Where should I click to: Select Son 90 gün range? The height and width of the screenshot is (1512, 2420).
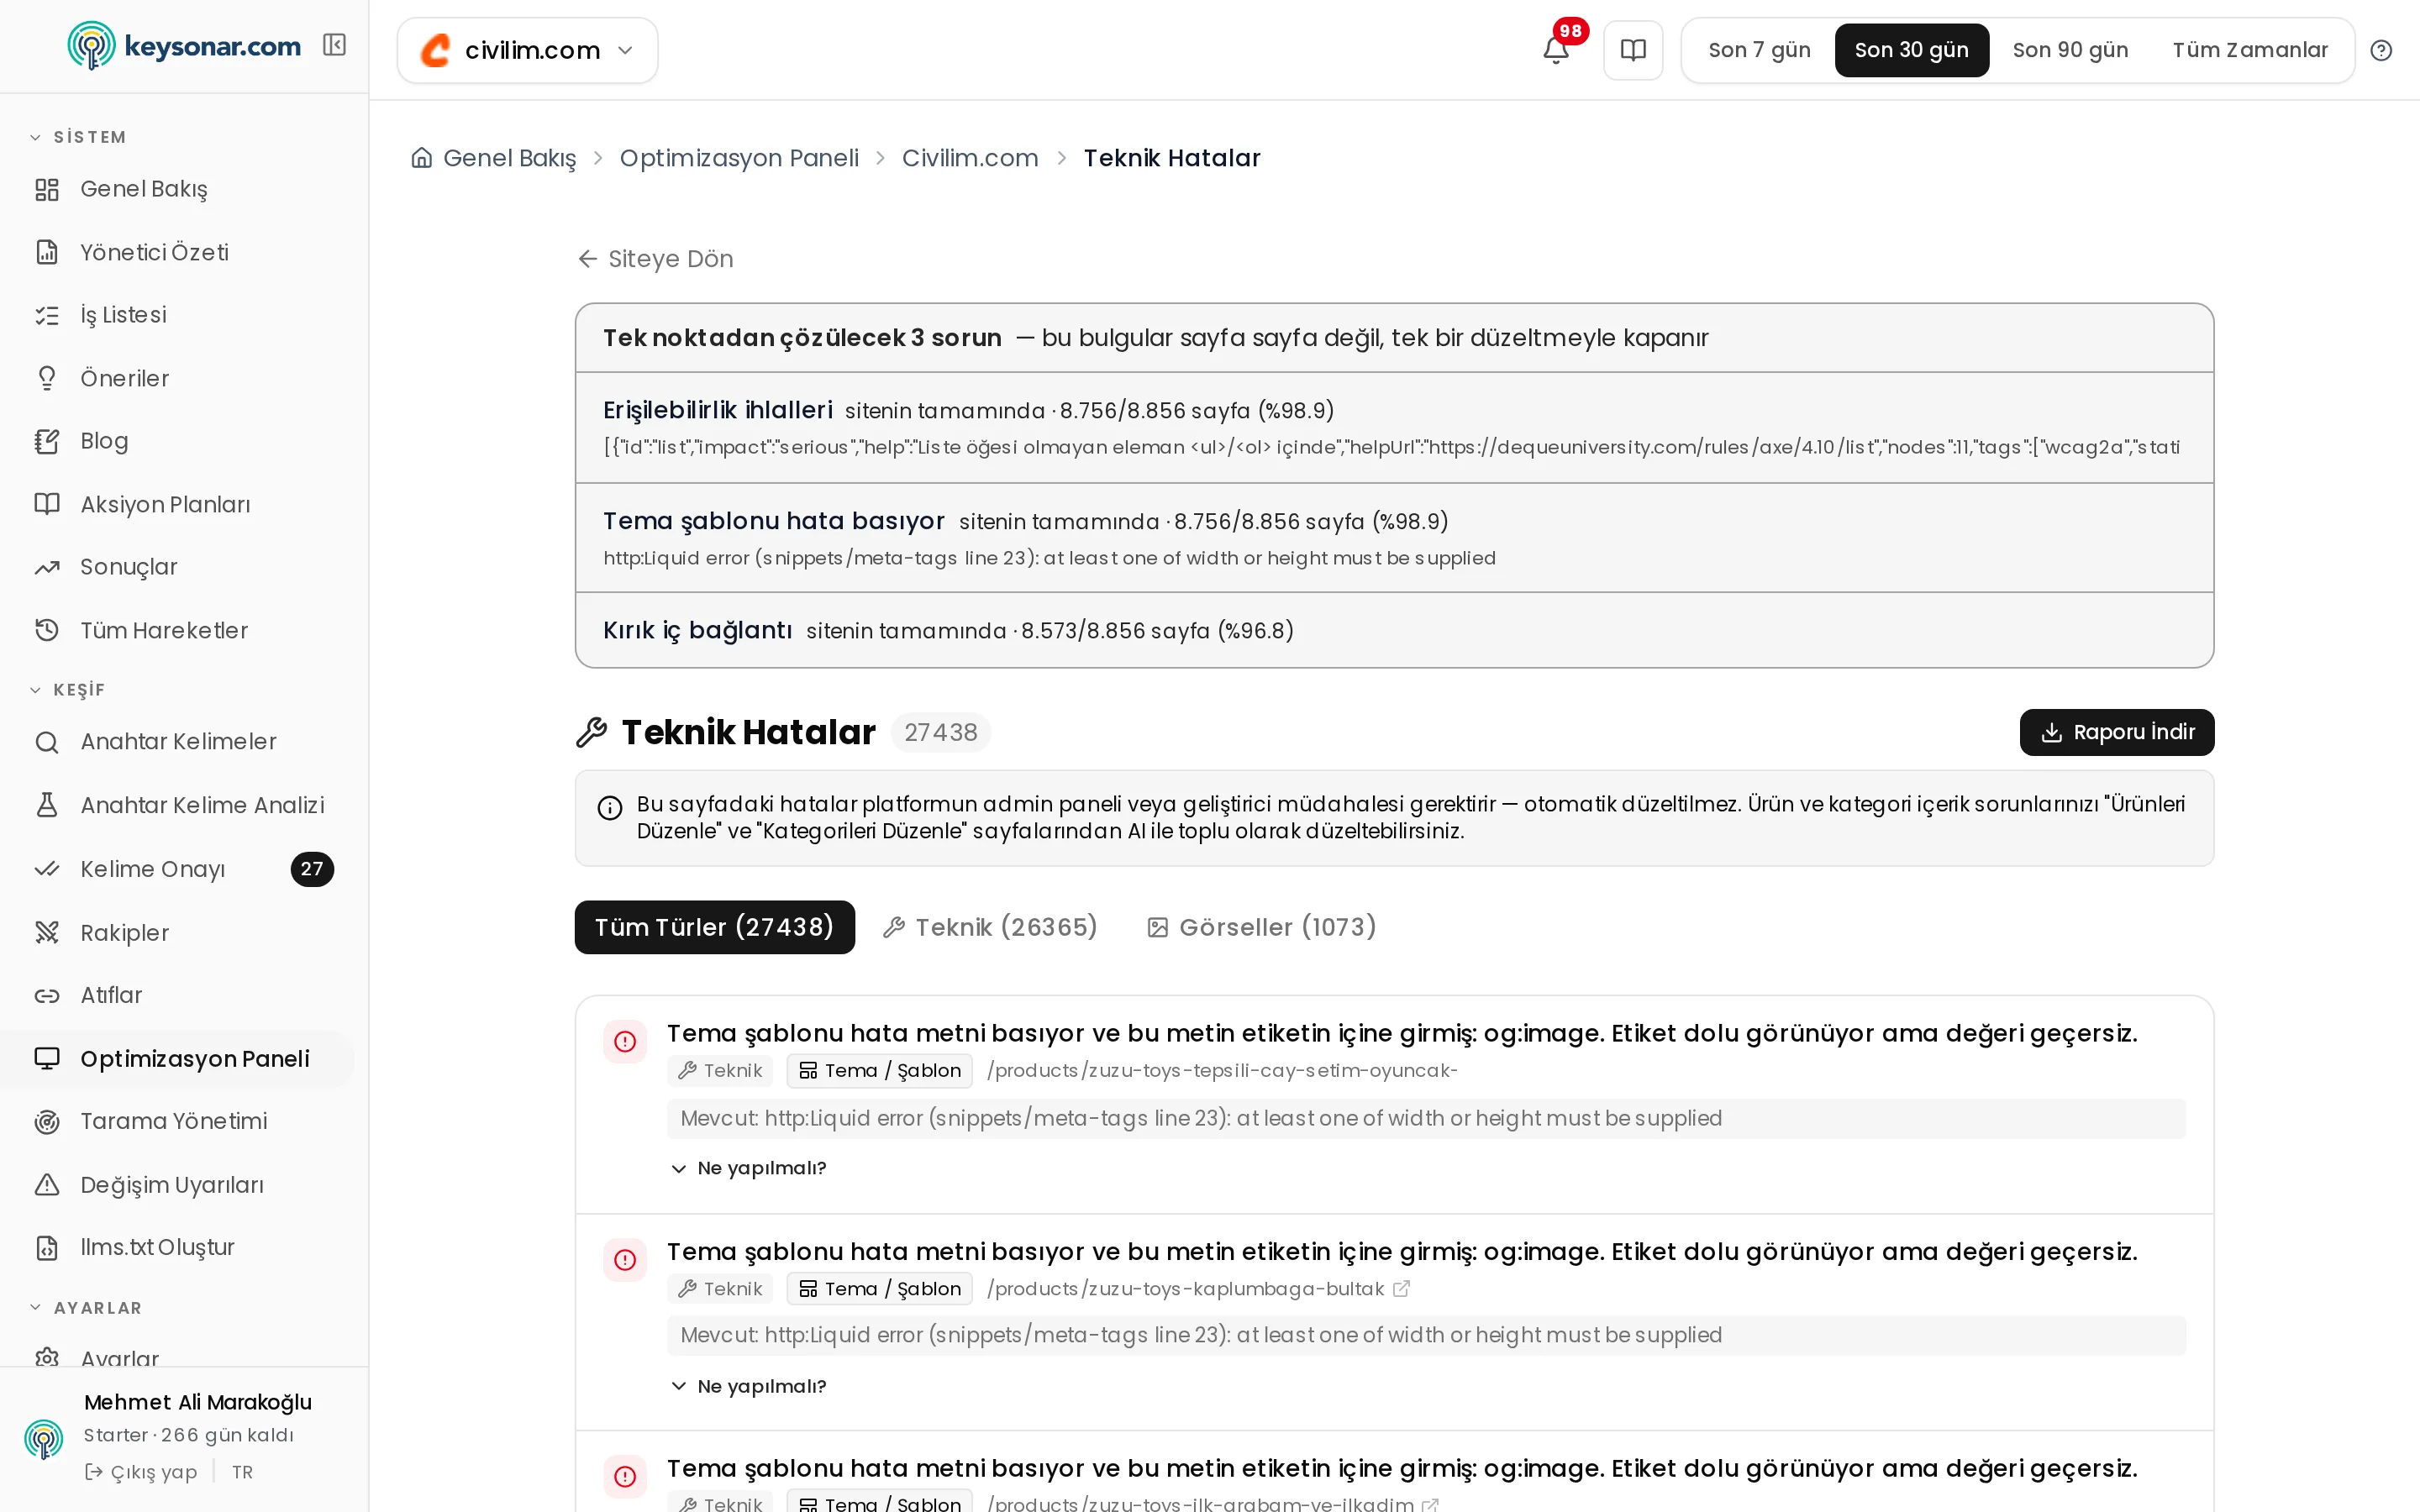pos(2070,50)
